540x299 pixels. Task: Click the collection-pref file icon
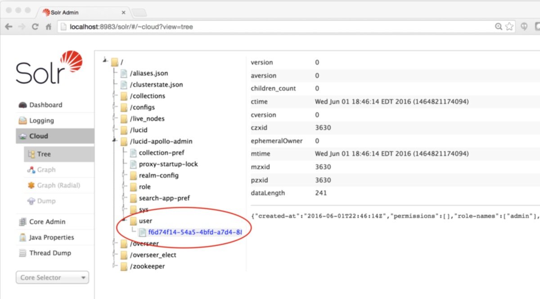click(133, 153)
